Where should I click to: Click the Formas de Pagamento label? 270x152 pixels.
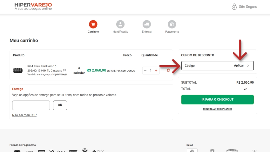tap(23, 145)
